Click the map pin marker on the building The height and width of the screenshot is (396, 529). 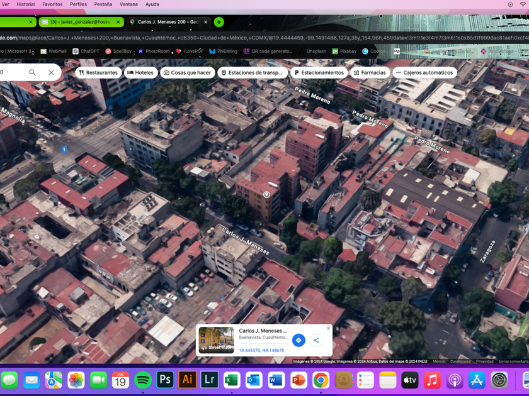(x=266, y=195)
